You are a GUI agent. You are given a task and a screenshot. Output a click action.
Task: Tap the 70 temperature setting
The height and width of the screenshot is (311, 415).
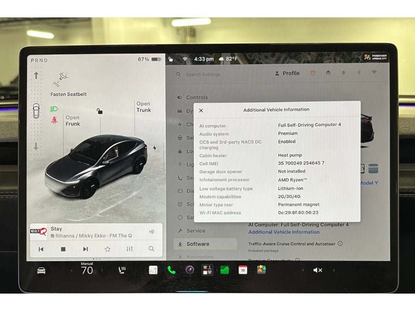[87, 271]
